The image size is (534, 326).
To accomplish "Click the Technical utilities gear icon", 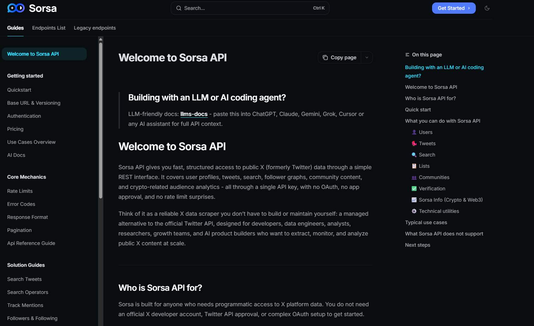I will point(414,211).
